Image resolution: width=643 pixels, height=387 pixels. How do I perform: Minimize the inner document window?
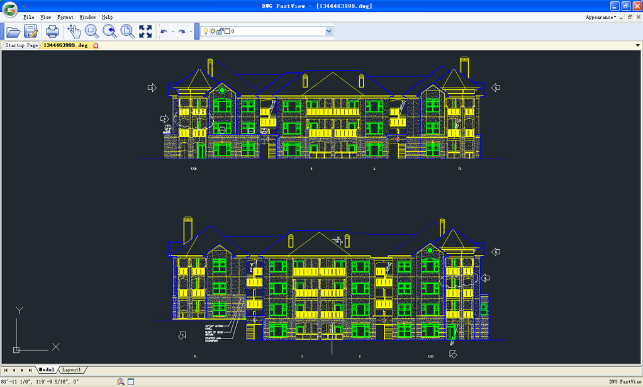(621, 17)
